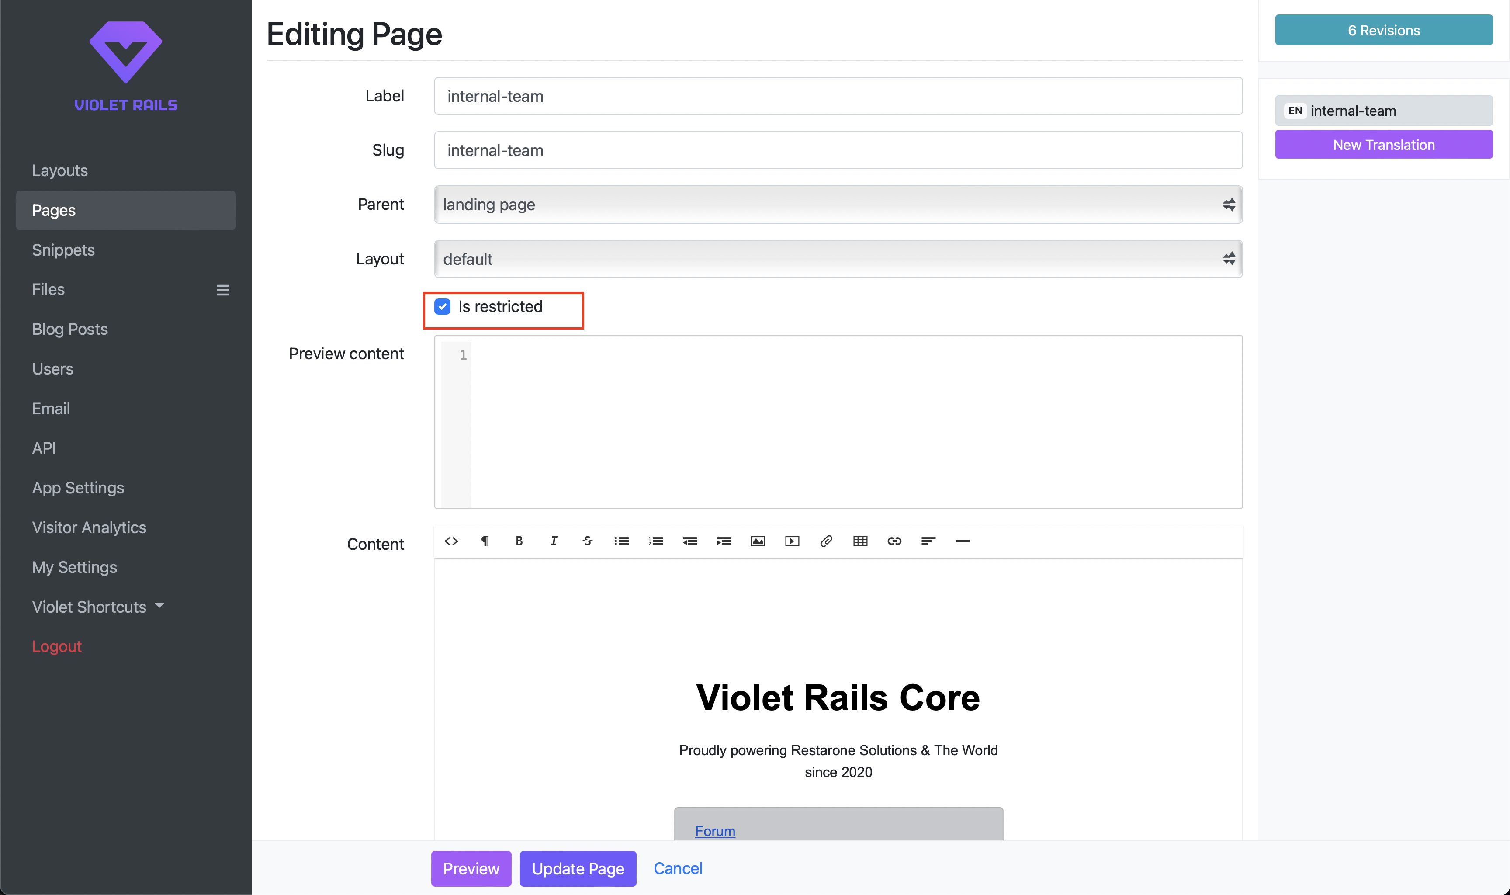Image resolution: width=1510 pixels, height=895 pixels.
Task: Insert a table via the table icon
Action: [860, 541]
